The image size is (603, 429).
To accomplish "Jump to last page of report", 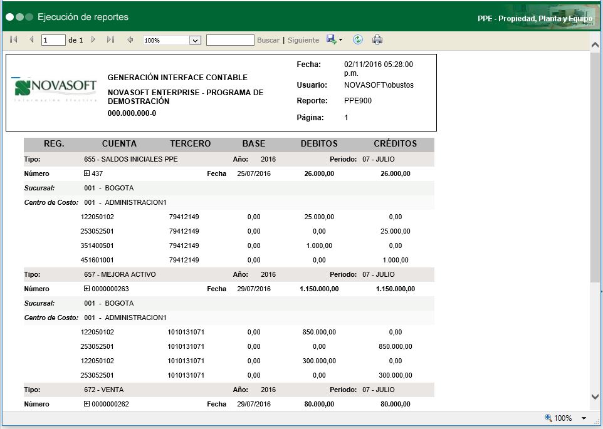I will tap(110, 40).
